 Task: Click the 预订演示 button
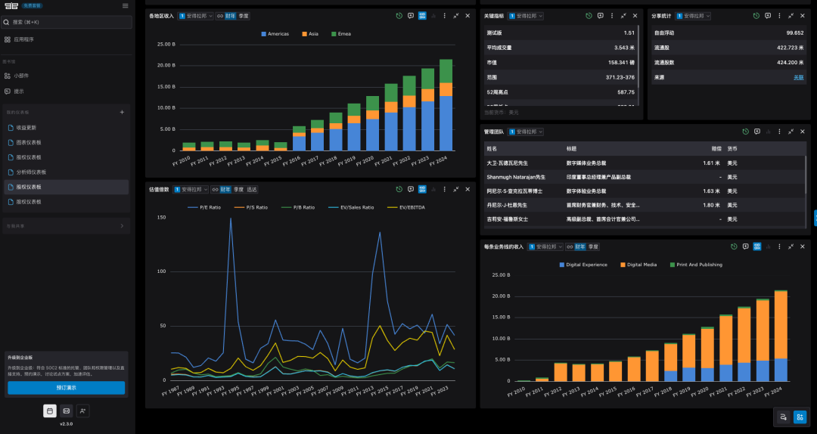(x=66, y=387)
